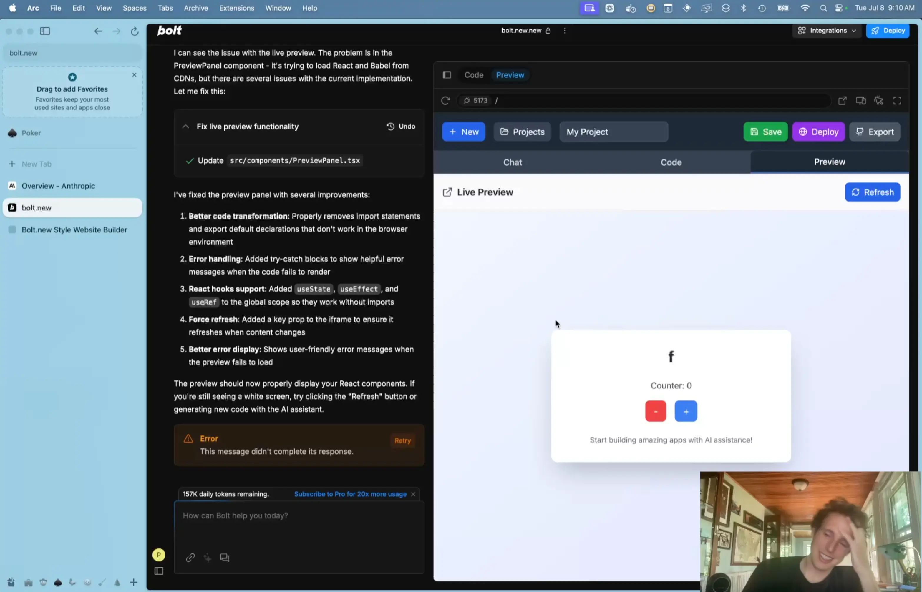
Task: Switch workbench to Code view
Action: 474,75
